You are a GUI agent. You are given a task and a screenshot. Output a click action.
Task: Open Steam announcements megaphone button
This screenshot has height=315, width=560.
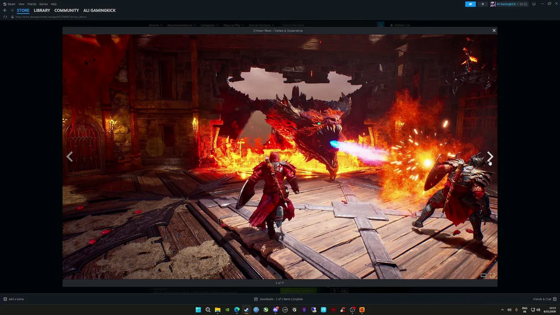[470, 4]
